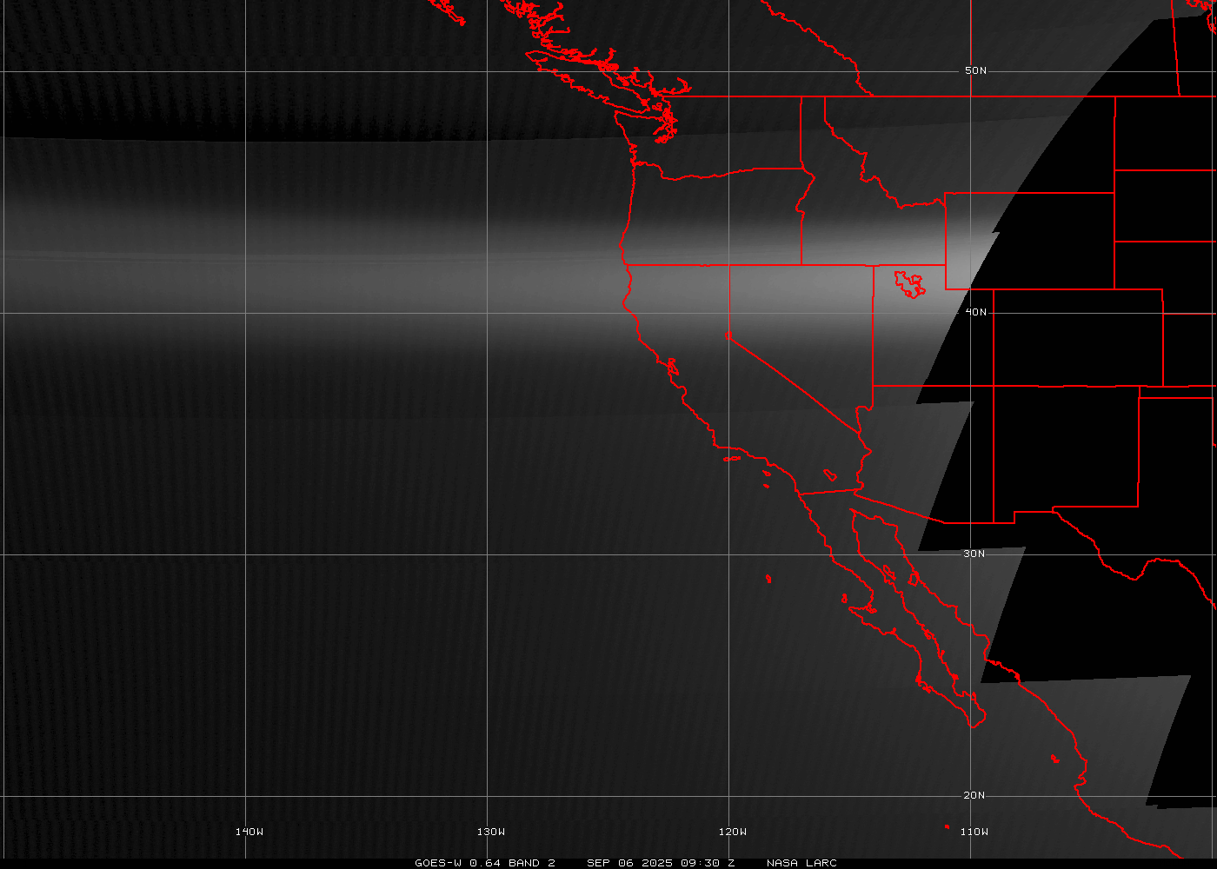Image resolution: width=1217 pixels, height=869 pixels.
Task: Click the 50N and 140W gridline intersection
Action: 247,71
